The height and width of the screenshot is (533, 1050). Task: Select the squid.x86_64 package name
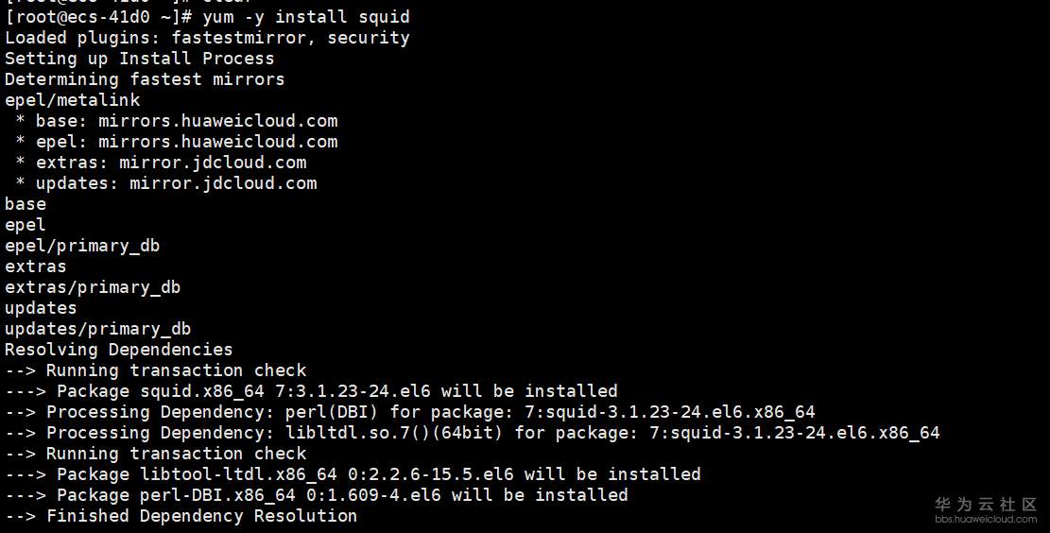pyautogui.click(x=201, y=391)
